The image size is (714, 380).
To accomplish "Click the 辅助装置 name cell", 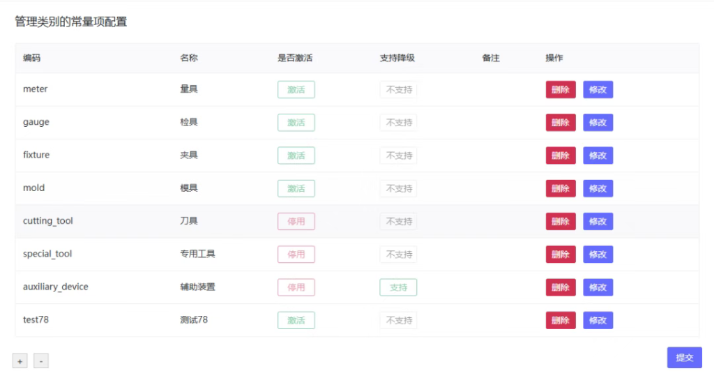I will [x=197, y=287].
